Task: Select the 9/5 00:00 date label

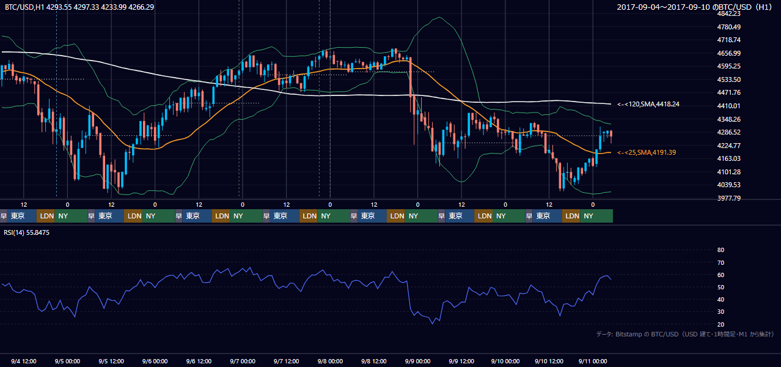Action: click(68, 361)
